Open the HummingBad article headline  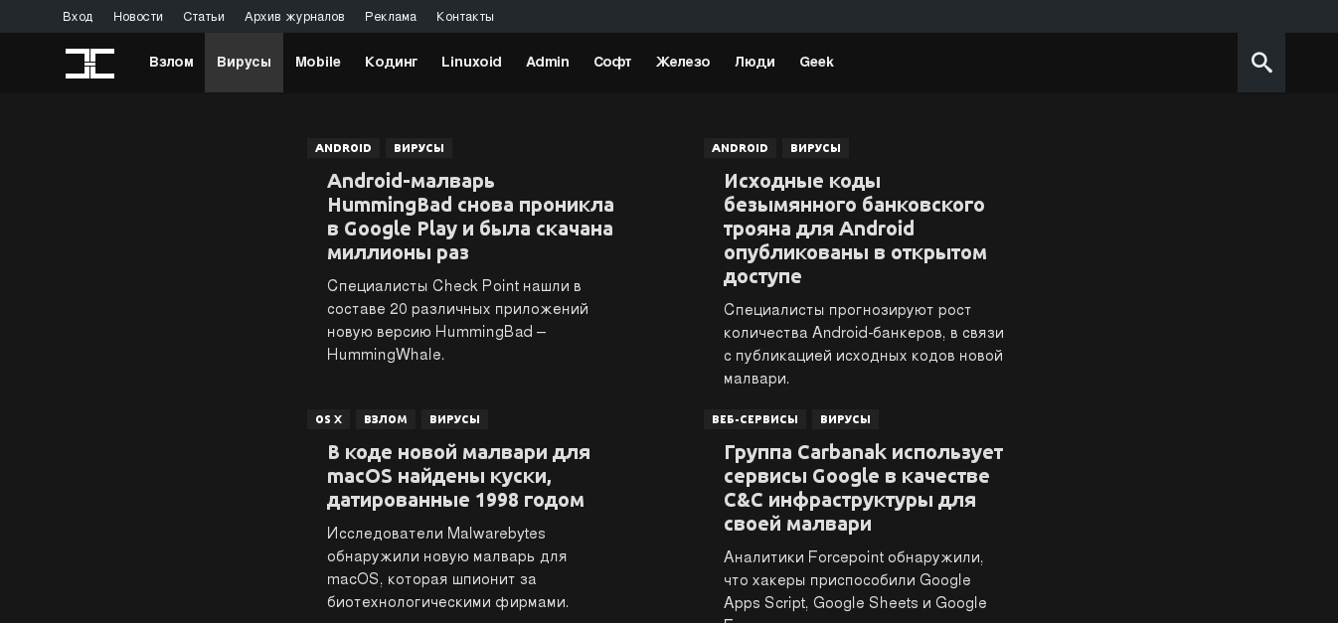pos(471,217)
